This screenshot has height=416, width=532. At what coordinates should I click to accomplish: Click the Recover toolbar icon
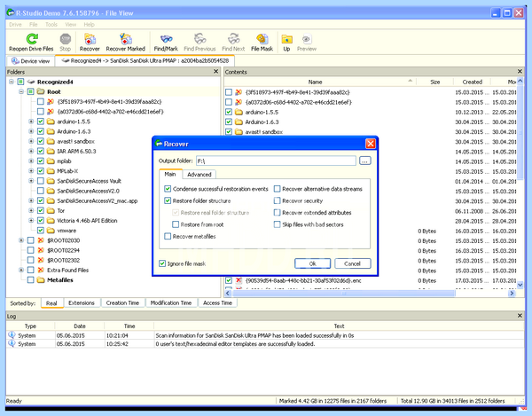[x=90, y=39]
